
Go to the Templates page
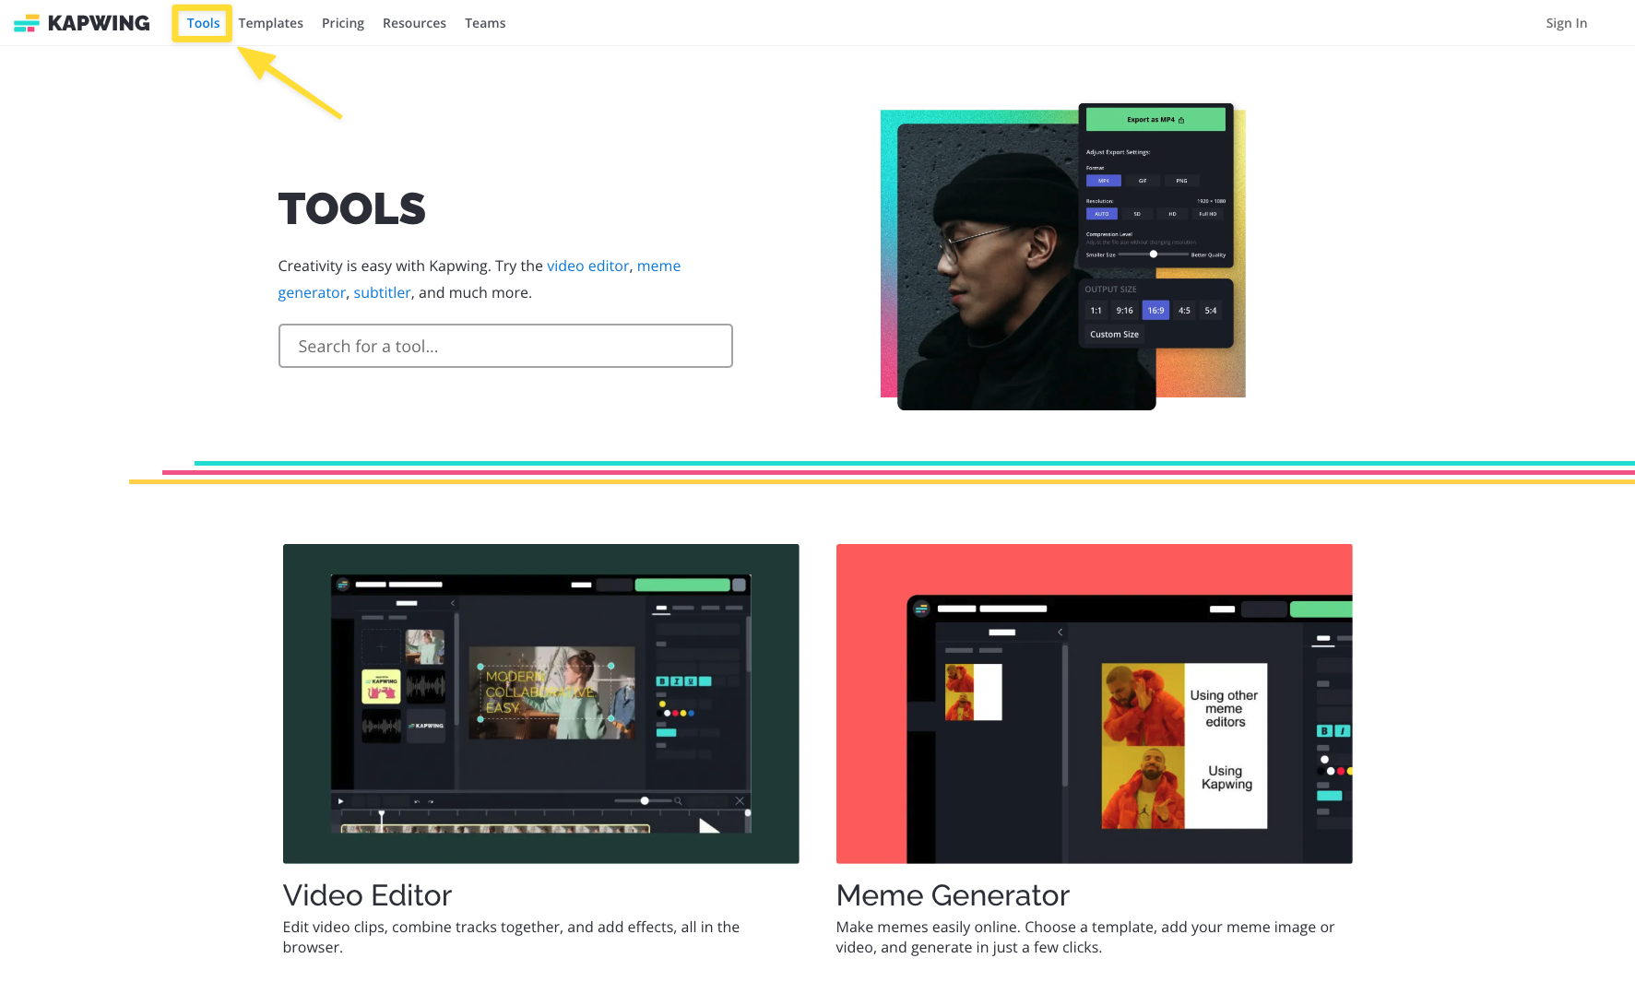point(270,23)
